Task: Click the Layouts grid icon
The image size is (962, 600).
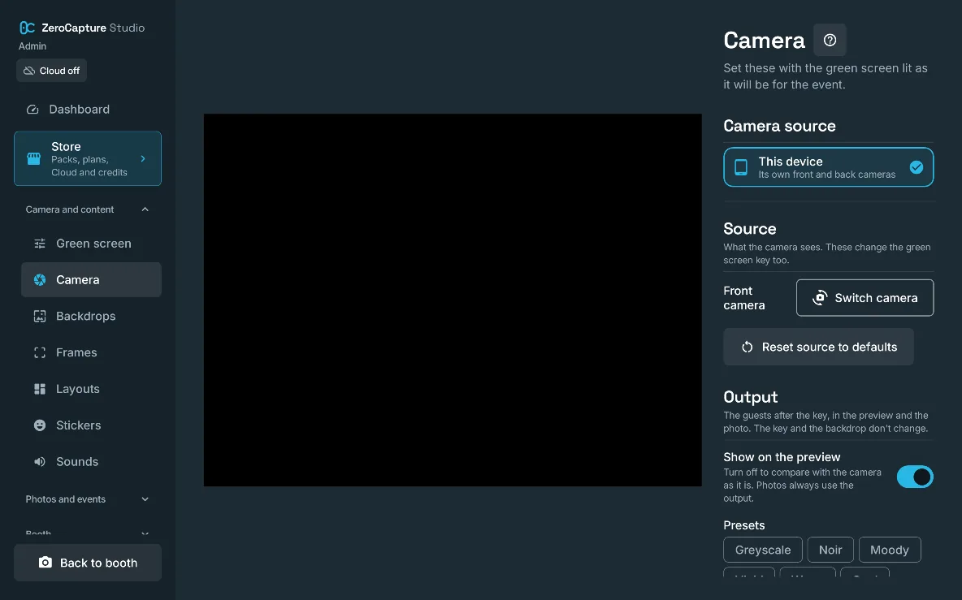Action: tap(40, 389)
